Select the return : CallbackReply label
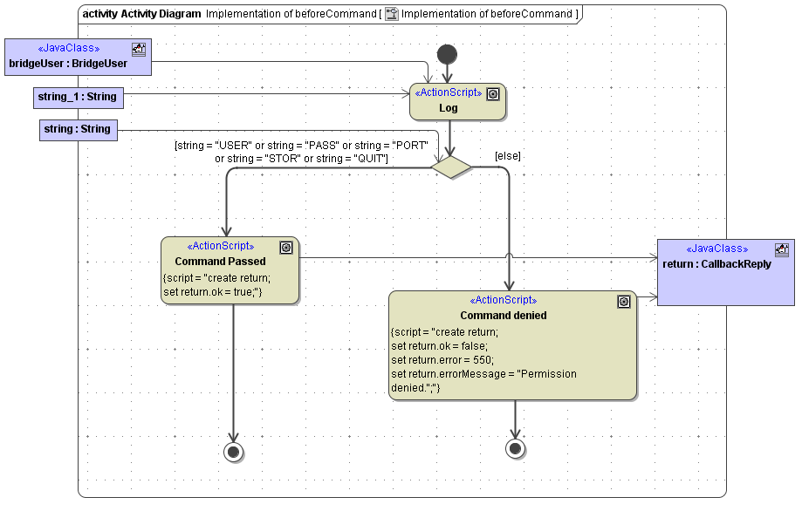 pos(717,264)
